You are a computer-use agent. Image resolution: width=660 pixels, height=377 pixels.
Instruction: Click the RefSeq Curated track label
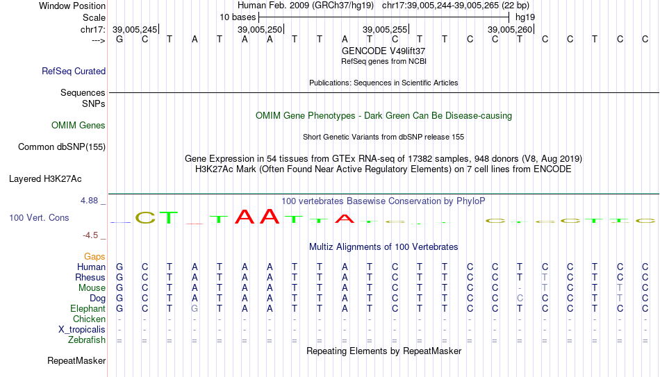coord(74,71)
